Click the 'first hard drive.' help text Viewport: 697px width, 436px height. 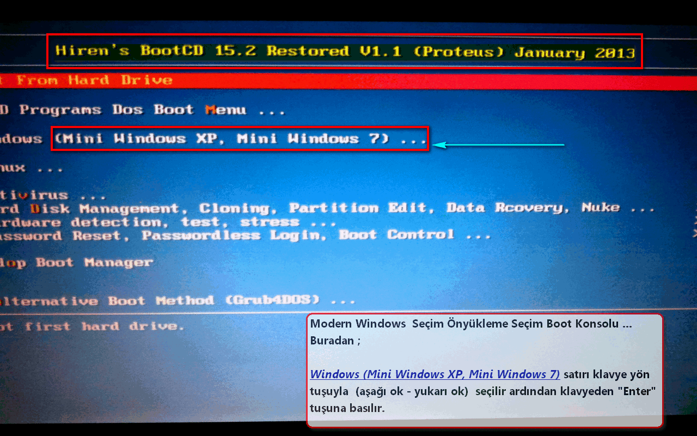[105, 326]
